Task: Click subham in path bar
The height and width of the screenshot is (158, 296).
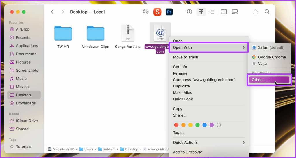Action: (x=107, y=149)
